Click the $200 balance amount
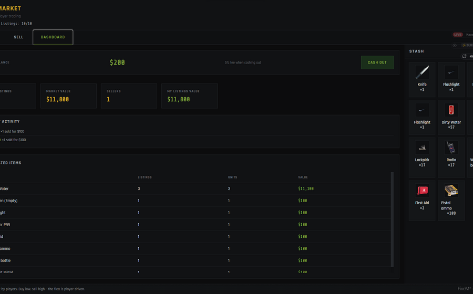The image size is (473, 294). click(x=117, y=62)
